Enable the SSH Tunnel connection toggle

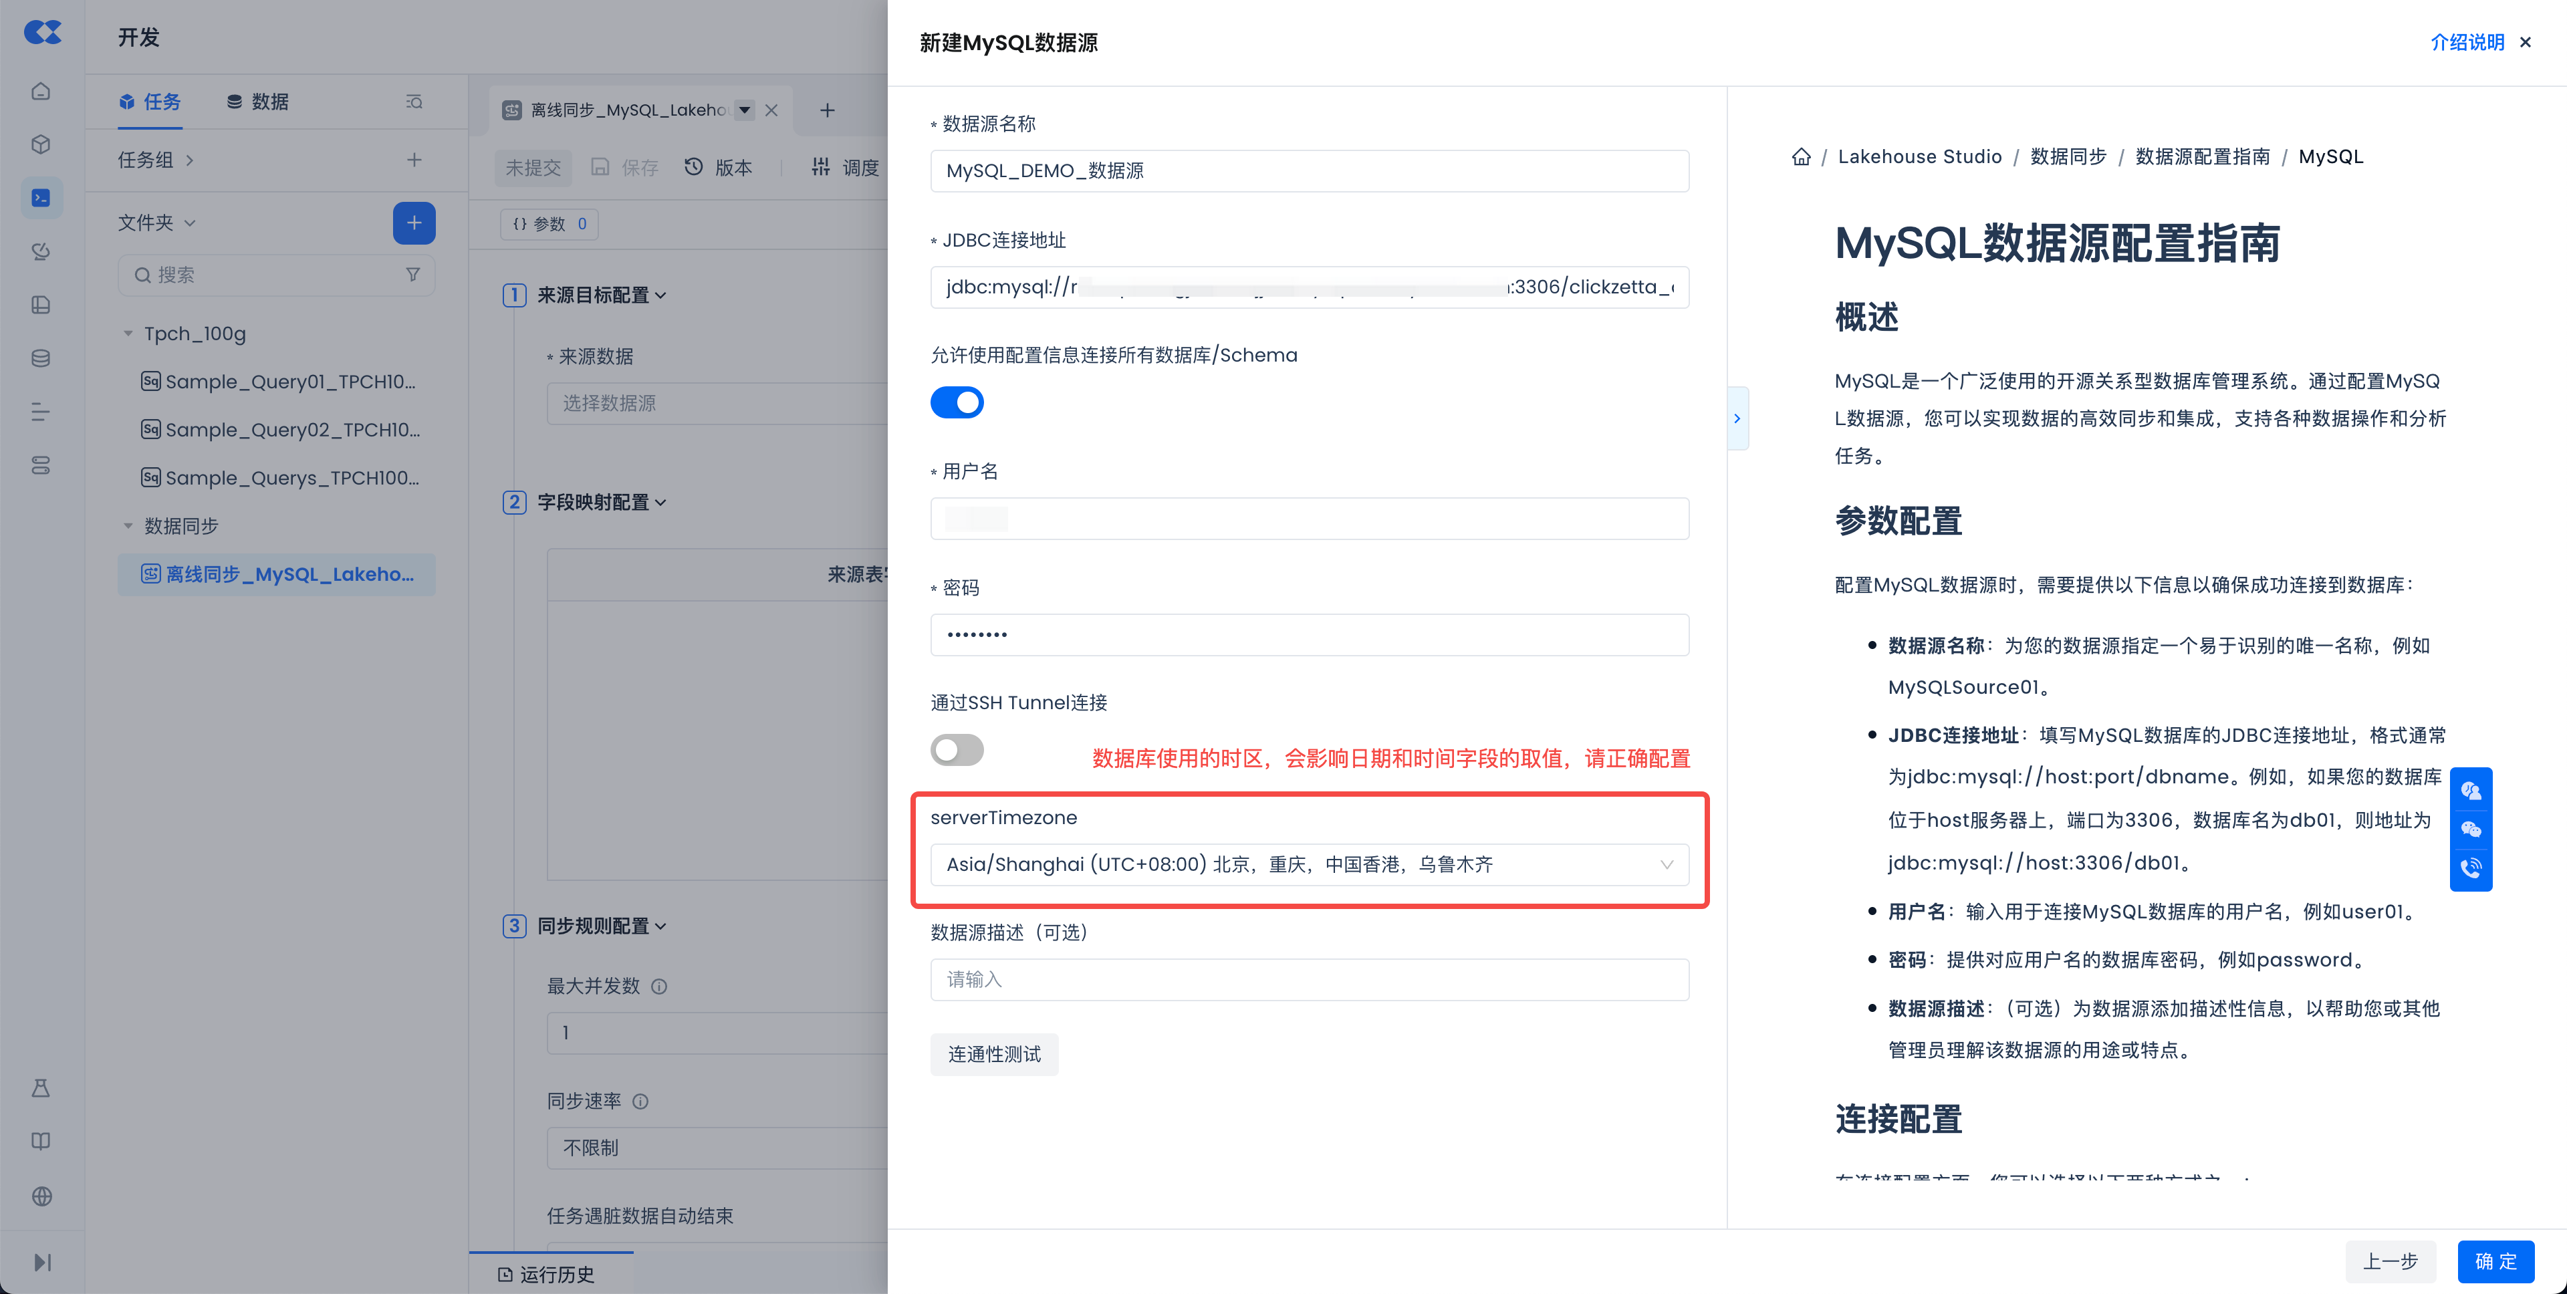pyautogui.click(x=957, y=750)
